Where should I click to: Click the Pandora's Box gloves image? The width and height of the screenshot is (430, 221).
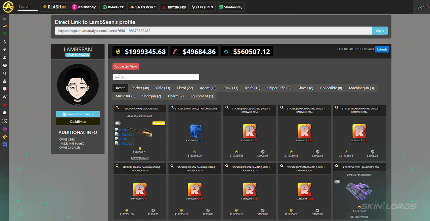point(360,192)
